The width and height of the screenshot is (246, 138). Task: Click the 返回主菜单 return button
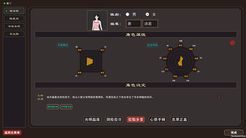(x=12, y=132)
